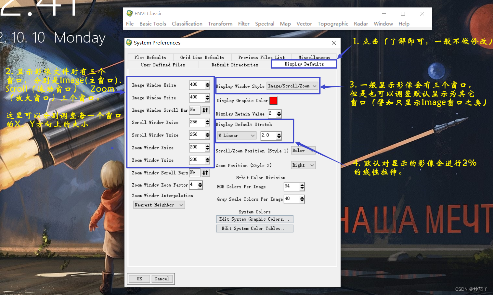This screenshot has height=295, width=493.
Task: Click the RGB Colors value field showing 64
Action: (x=292, y=186)
